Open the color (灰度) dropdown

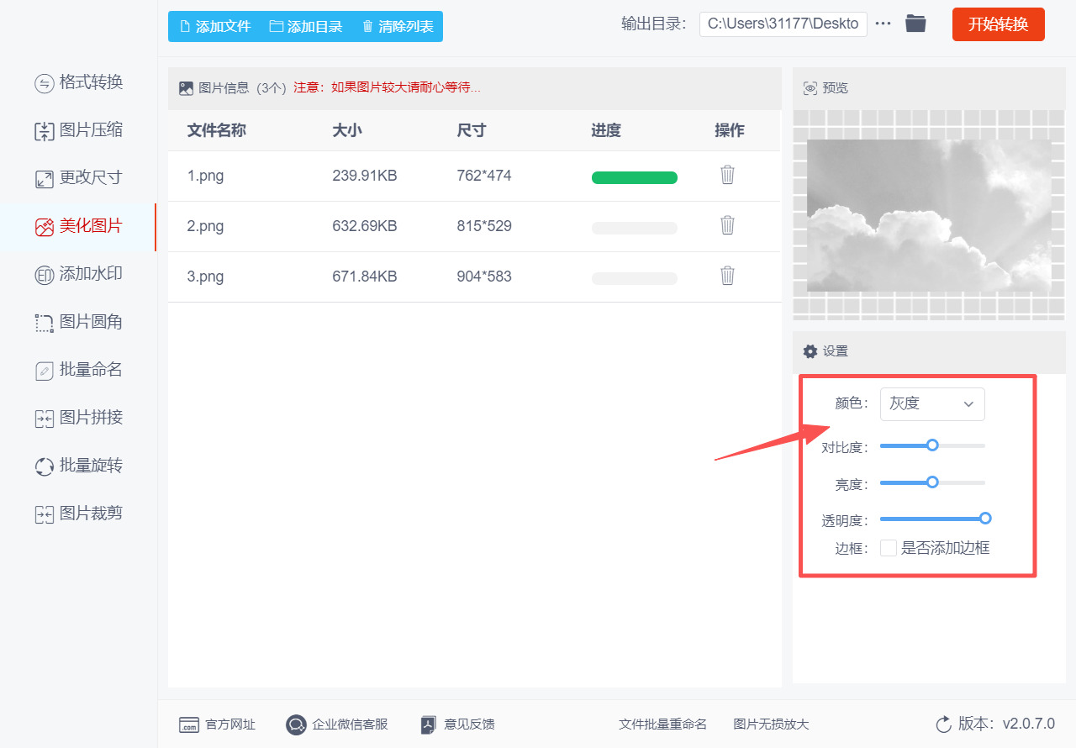(932, 404)
